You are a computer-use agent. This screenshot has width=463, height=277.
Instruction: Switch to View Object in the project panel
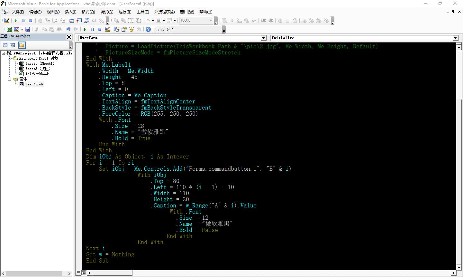tap(13, 45)
